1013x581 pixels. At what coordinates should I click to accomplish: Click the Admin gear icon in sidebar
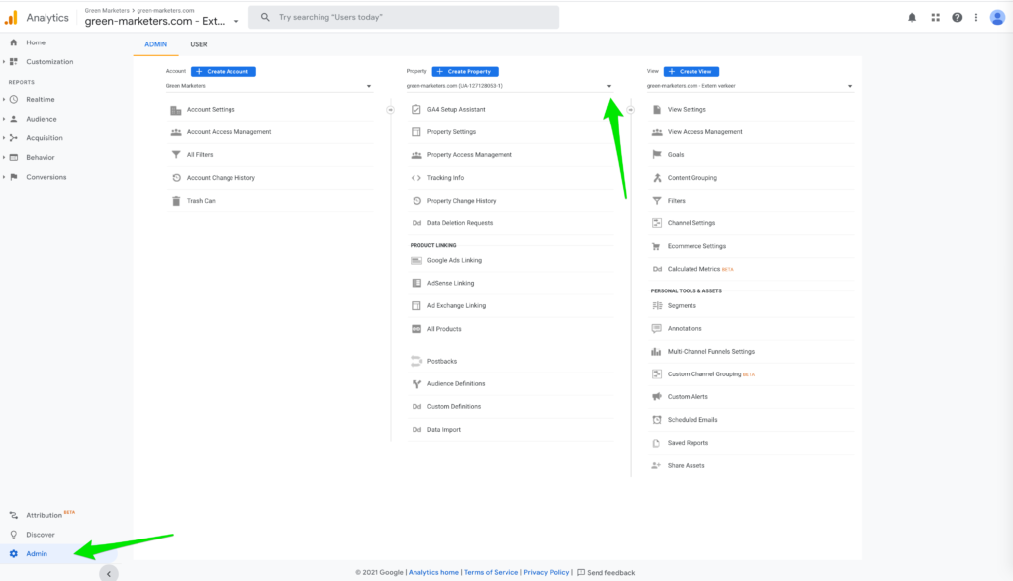14,553
